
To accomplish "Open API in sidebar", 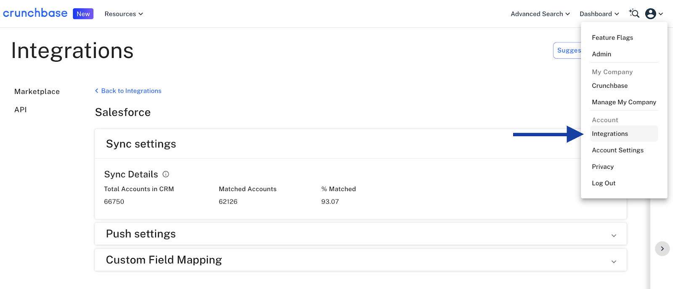I will coord(21,110).
